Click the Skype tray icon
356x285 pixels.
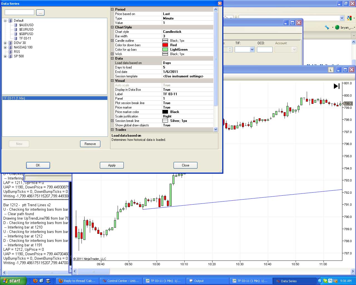pyautogui.click(x=330, y=281)
